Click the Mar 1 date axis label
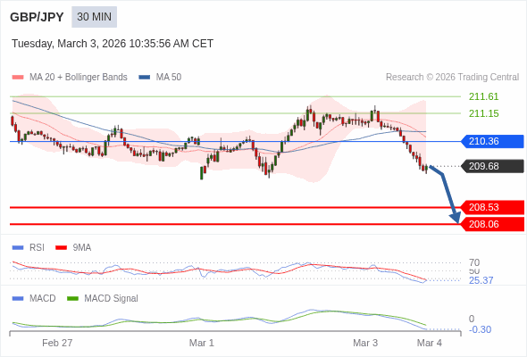The height and width of the screenshot is (357, 527). pyautogui.click(x=201, y=343)
